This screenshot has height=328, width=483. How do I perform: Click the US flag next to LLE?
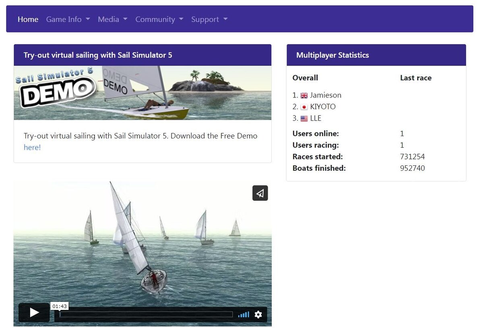(304, 119)
